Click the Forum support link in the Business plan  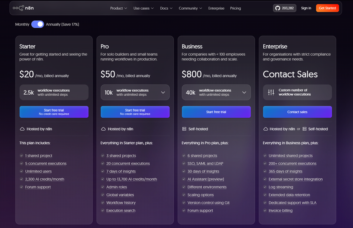(x=200, y=211)
